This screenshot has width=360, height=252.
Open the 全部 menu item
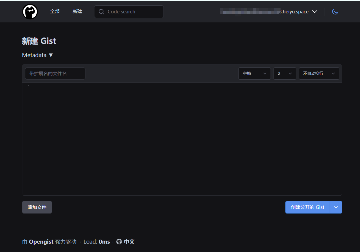coord(55,11)
